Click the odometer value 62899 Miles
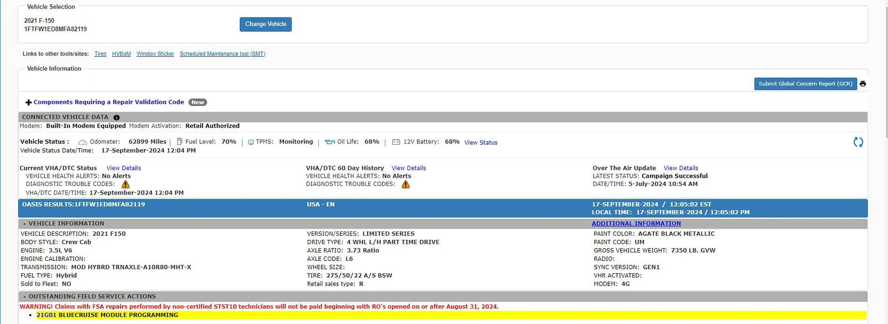This screenshot has width=888, height=324. click(147, 142)
